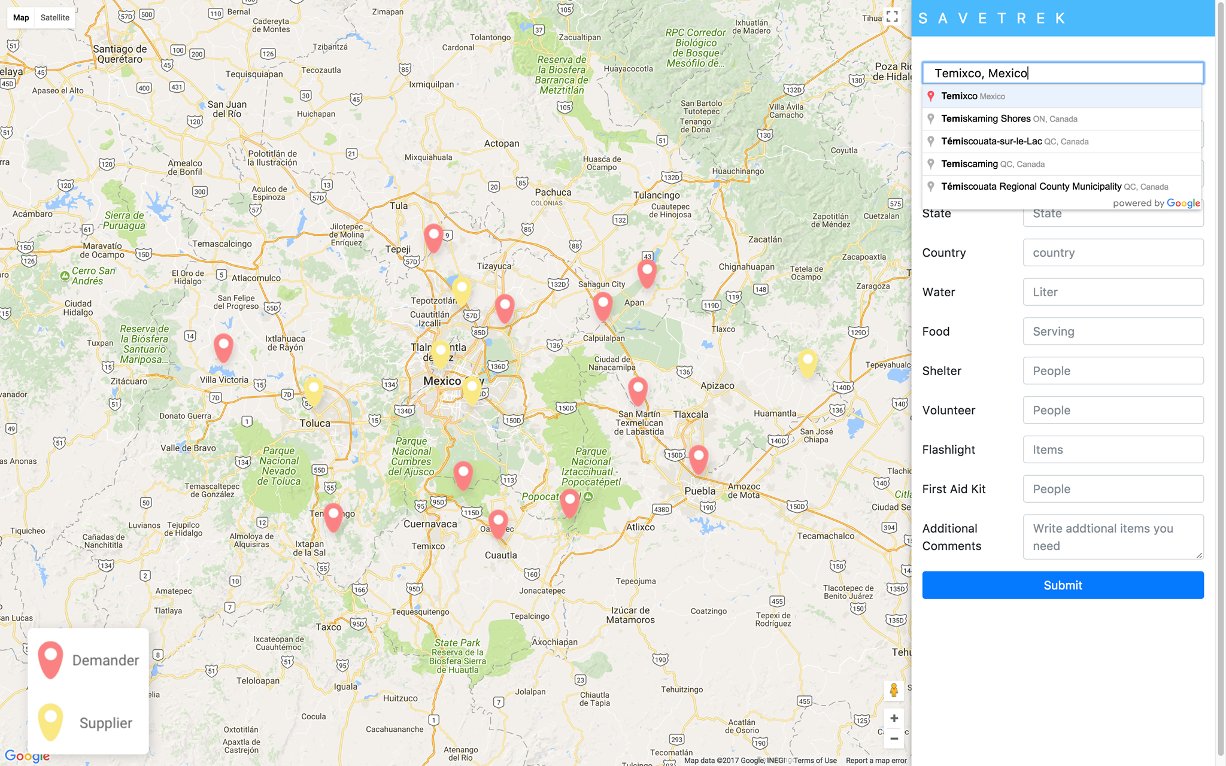Zoom out with the minus button

(893, 739)
